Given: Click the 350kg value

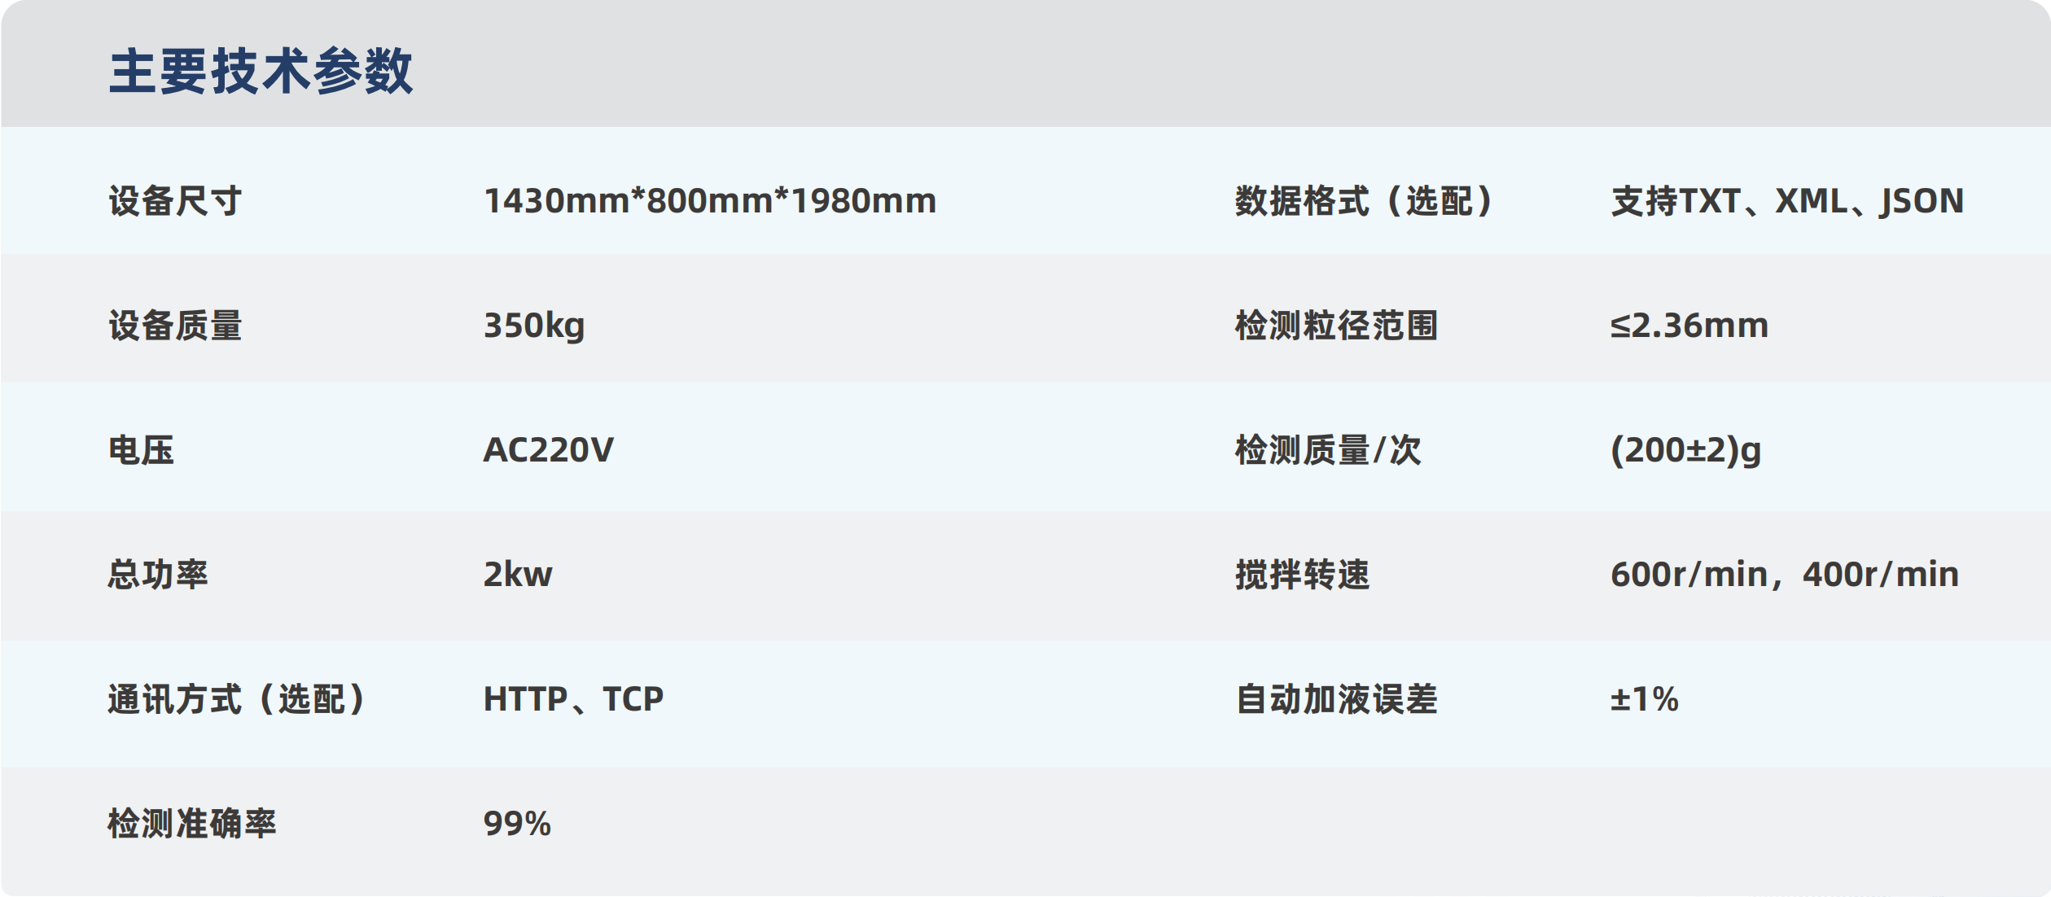Looking at the screenshot, I should click(534, 326).
